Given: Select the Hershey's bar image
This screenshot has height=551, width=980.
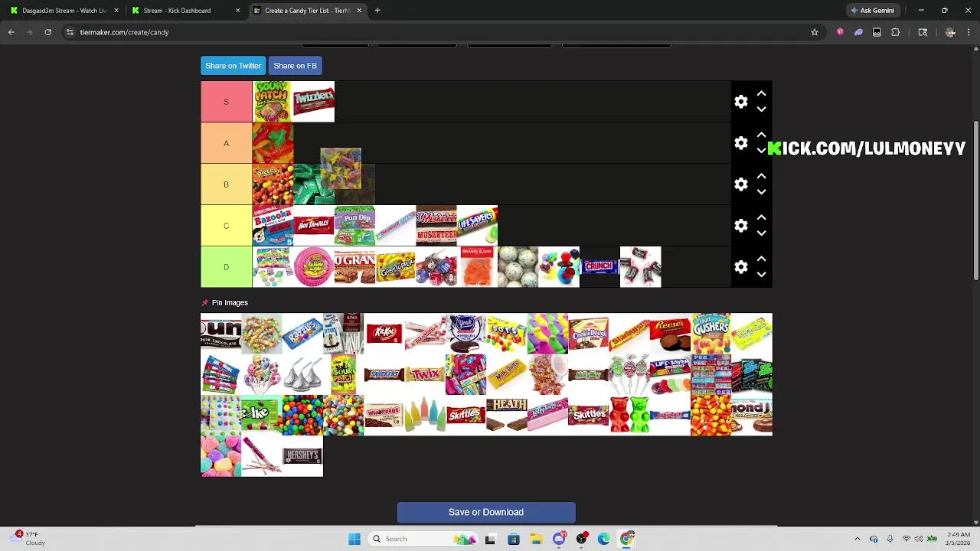Looking at the screenshot, I should (302, 456).
